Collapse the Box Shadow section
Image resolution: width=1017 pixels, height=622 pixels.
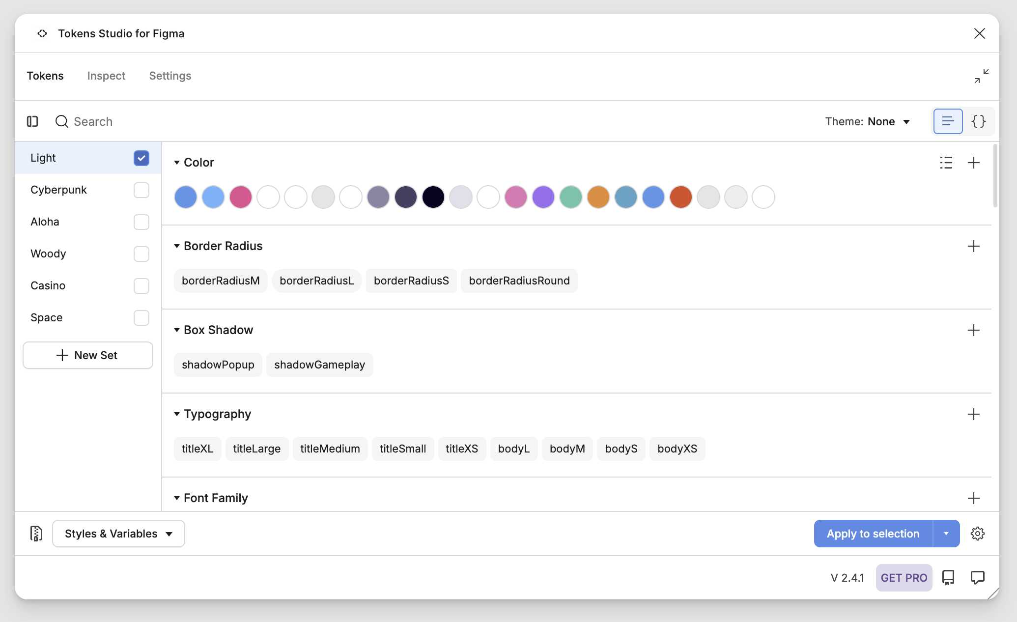click(177, 330)
